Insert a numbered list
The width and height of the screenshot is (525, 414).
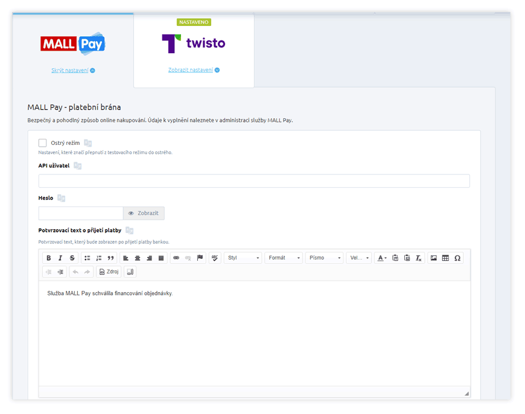tap(99, 258)
